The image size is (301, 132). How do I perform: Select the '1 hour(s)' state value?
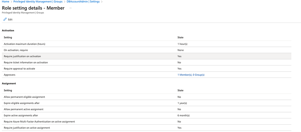pos(182,44)
